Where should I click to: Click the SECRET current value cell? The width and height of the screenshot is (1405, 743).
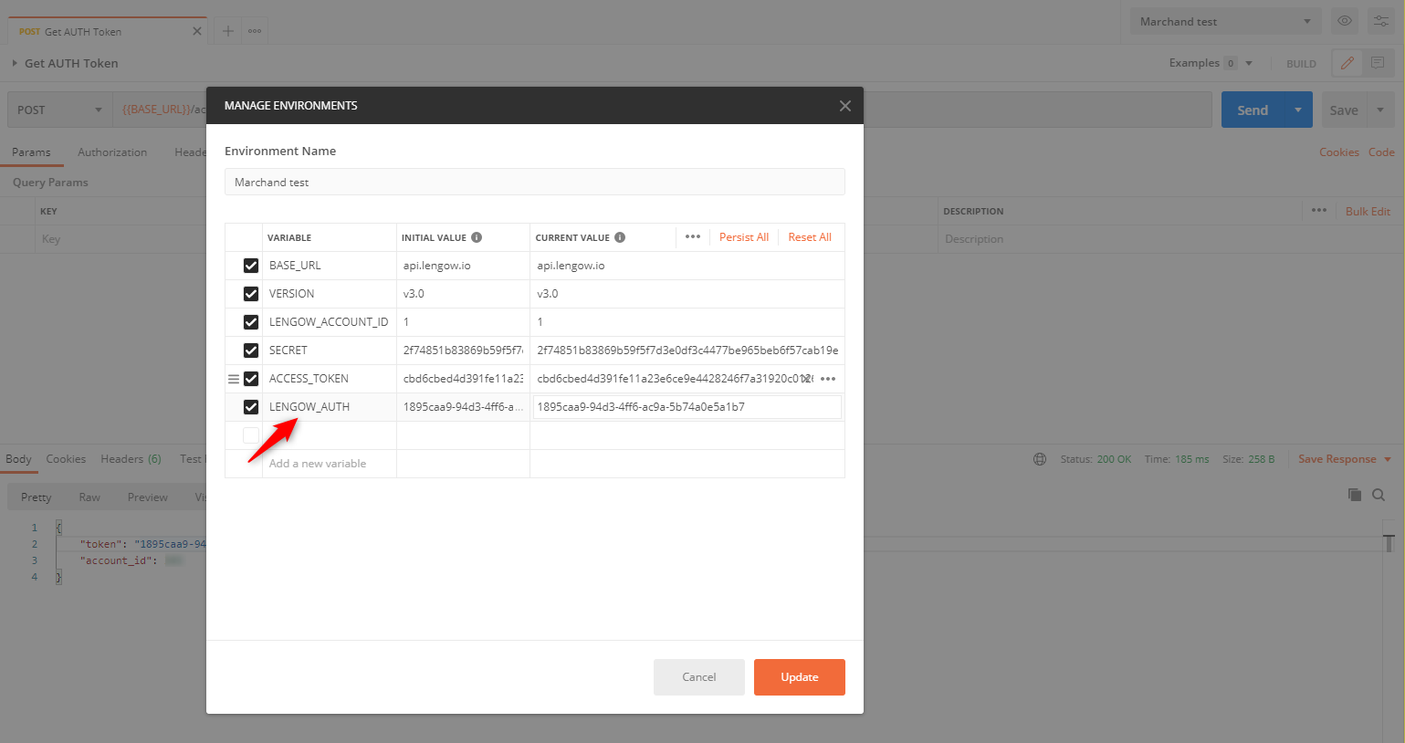[687, 351]
